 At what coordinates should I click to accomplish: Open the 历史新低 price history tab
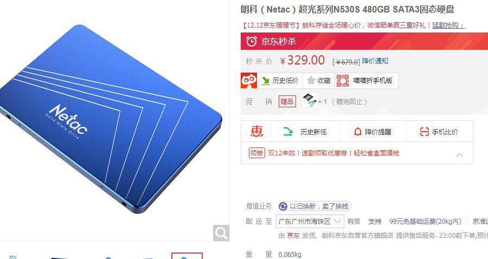[305, 132]
